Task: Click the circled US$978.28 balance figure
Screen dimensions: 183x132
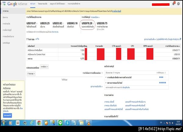Action: pos(87,23)
